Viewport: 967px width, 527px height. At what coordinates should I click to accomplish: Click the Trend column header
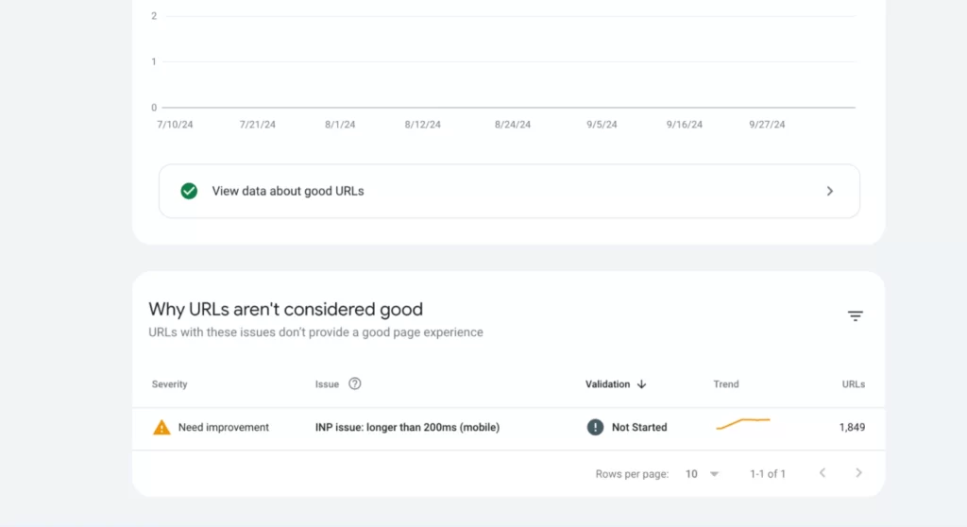click(726, 384)
